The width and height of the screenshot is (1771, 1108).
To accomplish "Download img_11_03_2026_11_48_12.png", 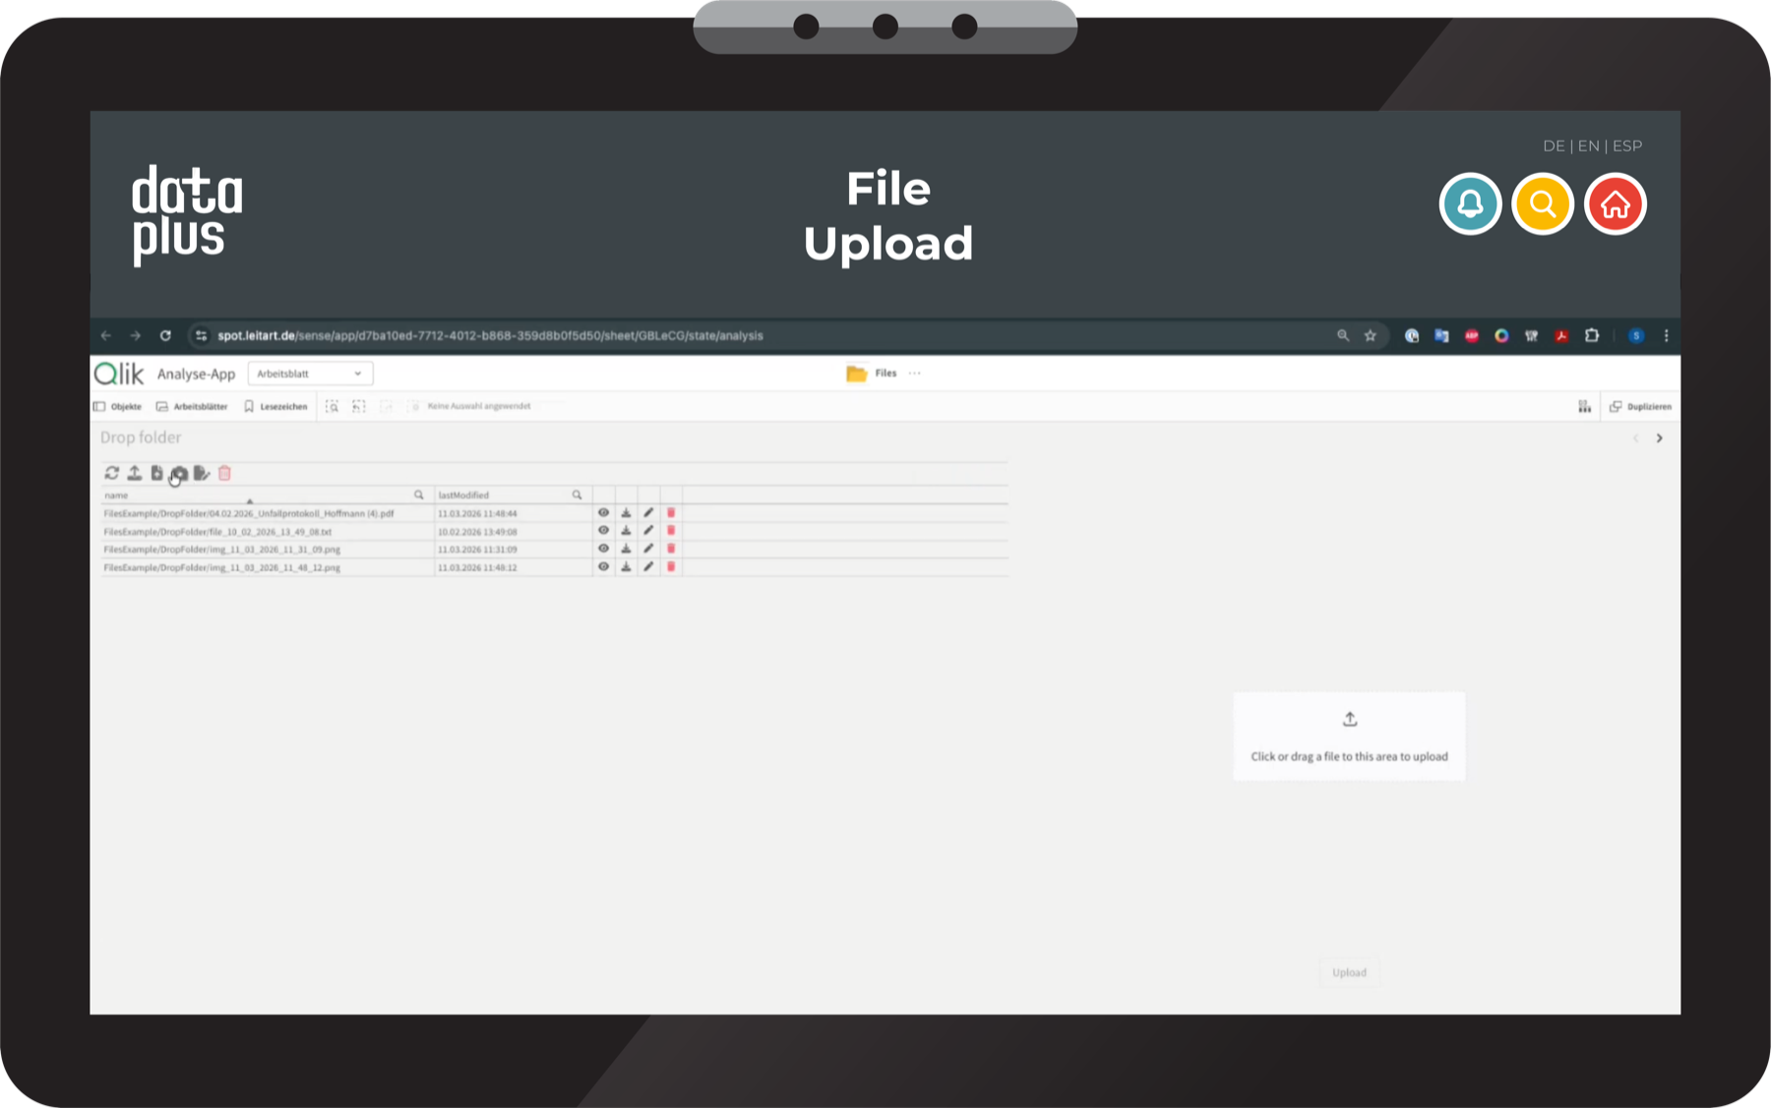I will (x=626, y=566).
